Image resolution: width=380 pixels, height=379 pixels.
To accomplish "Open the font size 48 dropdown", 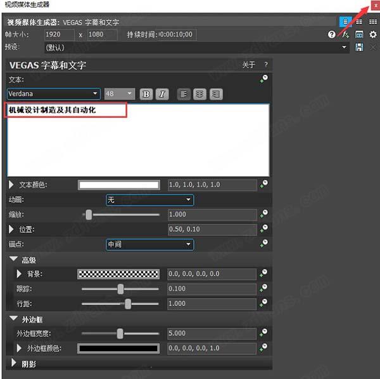I will point(120,94).
